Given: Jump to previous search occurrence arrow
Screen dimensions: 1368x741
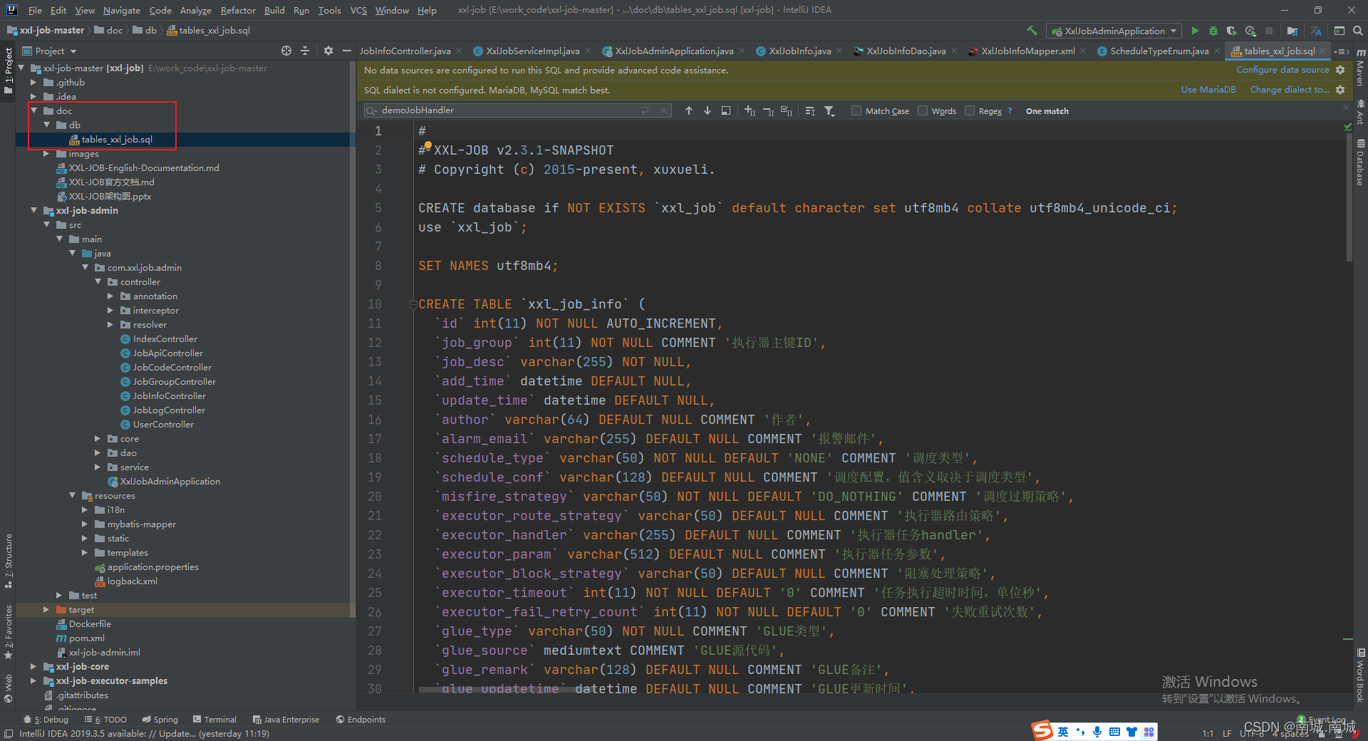Looking at the screenshot, I should coord(688,110).
